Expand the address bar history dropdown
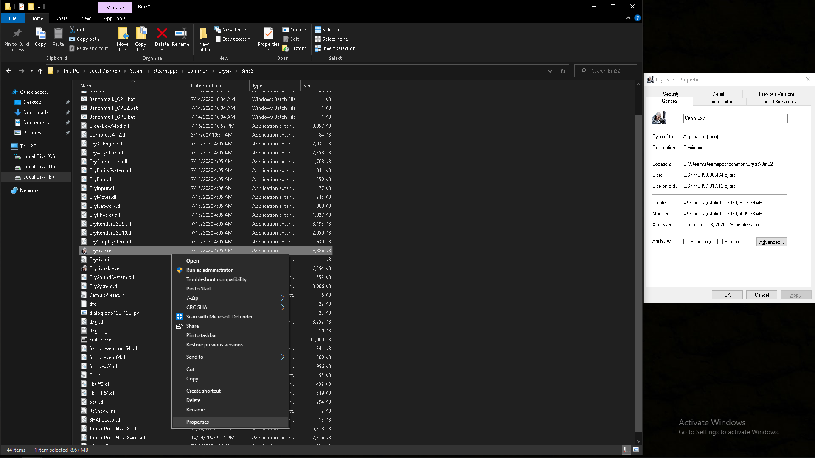Viewport: 815px width, 458px height. [550, 71]
